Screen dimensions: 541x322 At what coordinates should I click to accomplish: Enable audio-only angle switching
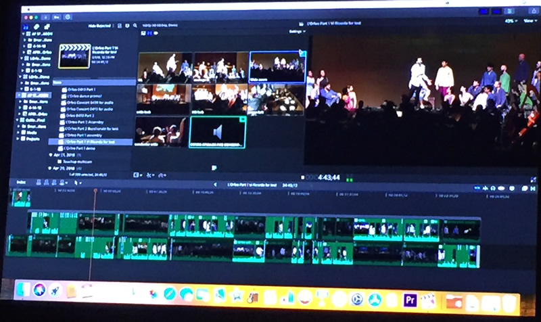[156, 33]
